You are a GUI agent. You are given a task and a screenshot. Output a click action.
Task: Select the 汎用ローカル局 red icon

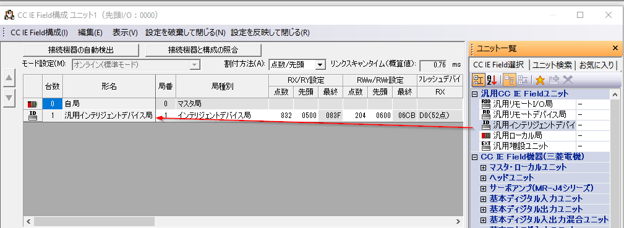coord(486,135)
